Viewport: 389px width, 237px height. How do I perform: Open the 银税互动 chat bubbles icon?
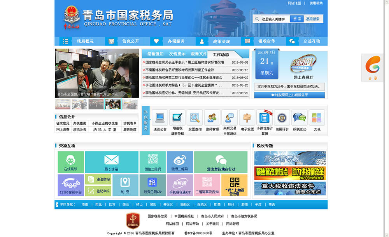[300, 118]
